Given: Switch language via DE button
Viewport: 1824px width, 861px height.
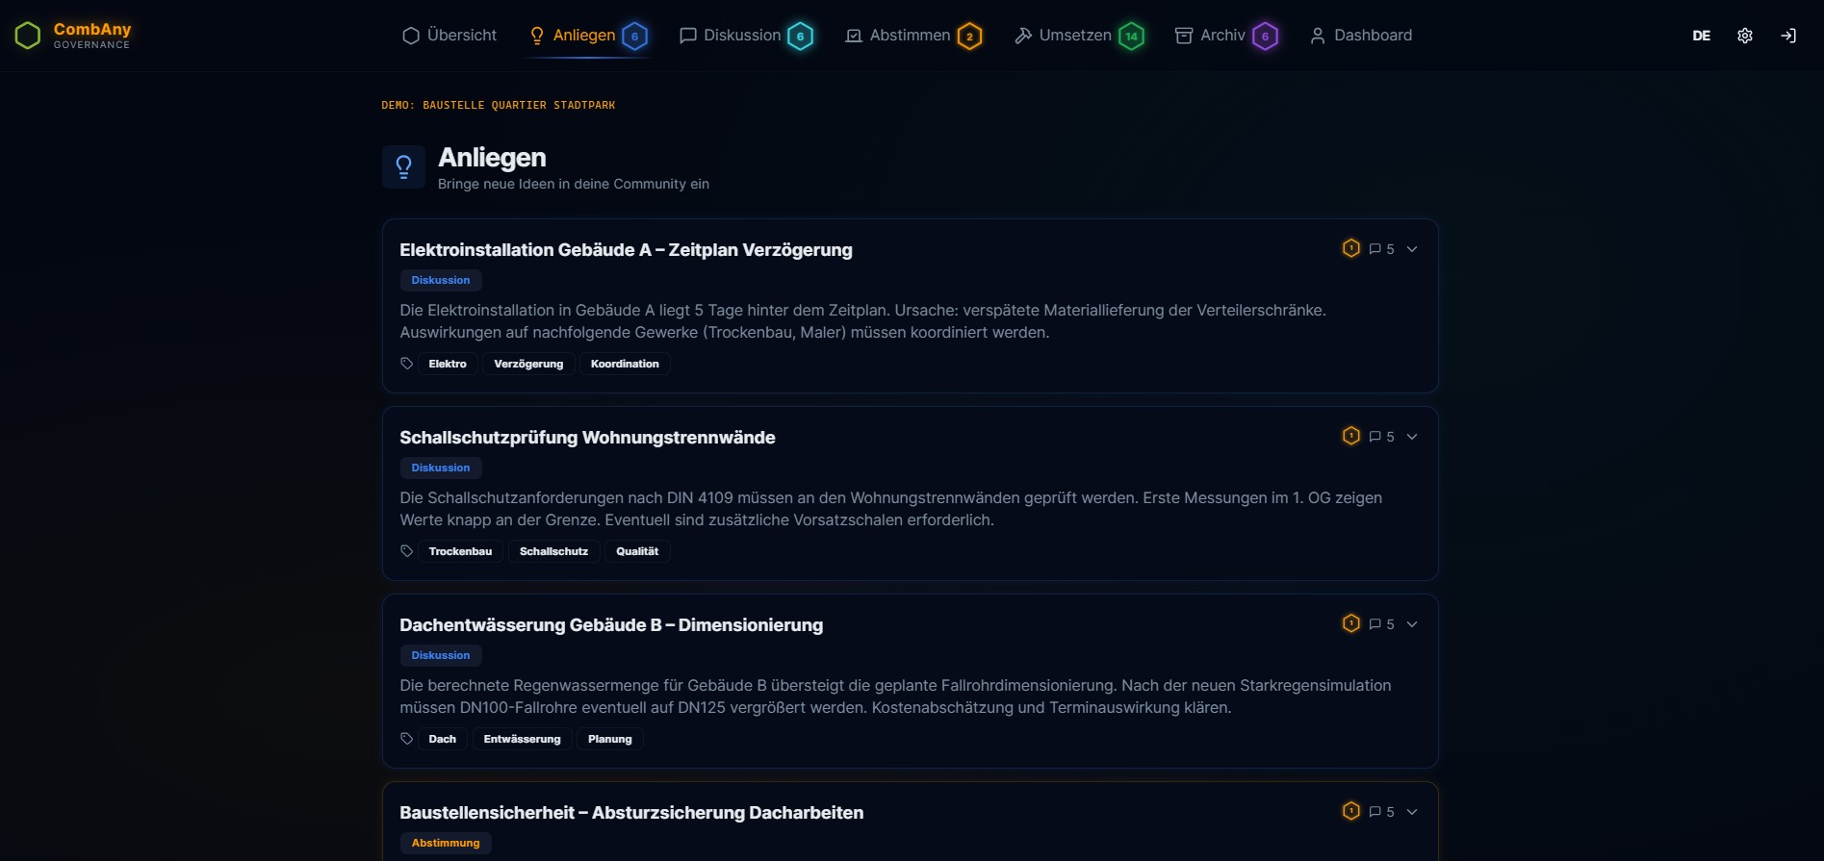Looking at the screenshot, I should pos(1702,36).
